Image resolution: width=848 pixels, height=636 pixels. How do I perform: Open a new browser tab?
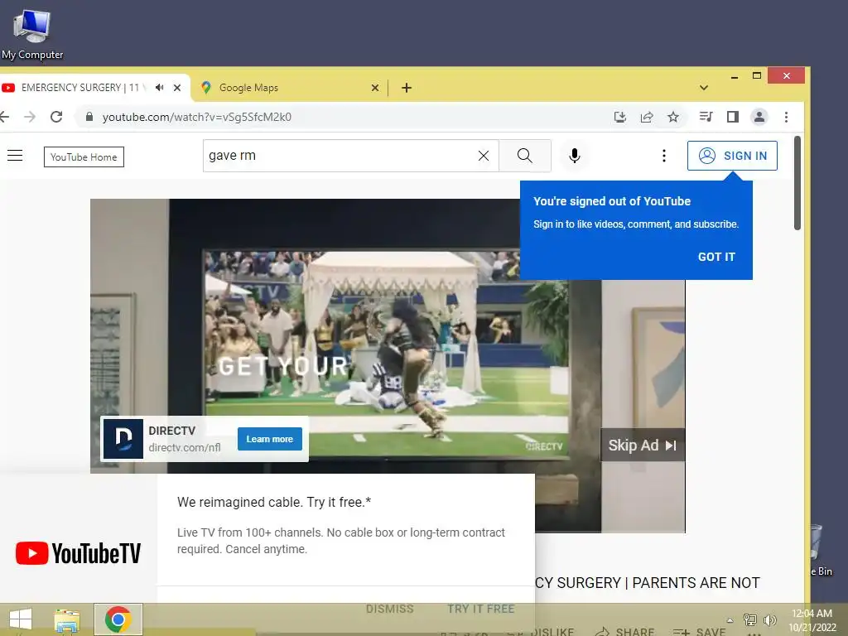[407, 88]
